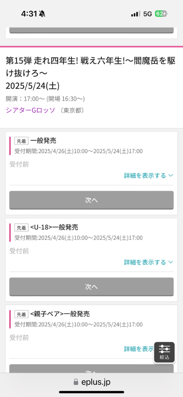Expand 詳細を表示する for U-18 一般発売

[x=148, y=262]
